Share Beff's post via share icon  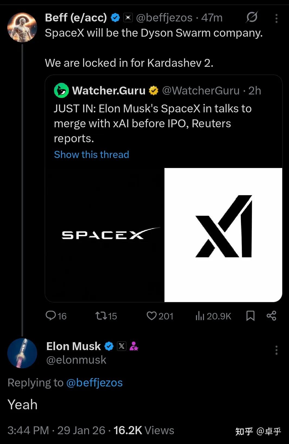[x=271, y=316]
